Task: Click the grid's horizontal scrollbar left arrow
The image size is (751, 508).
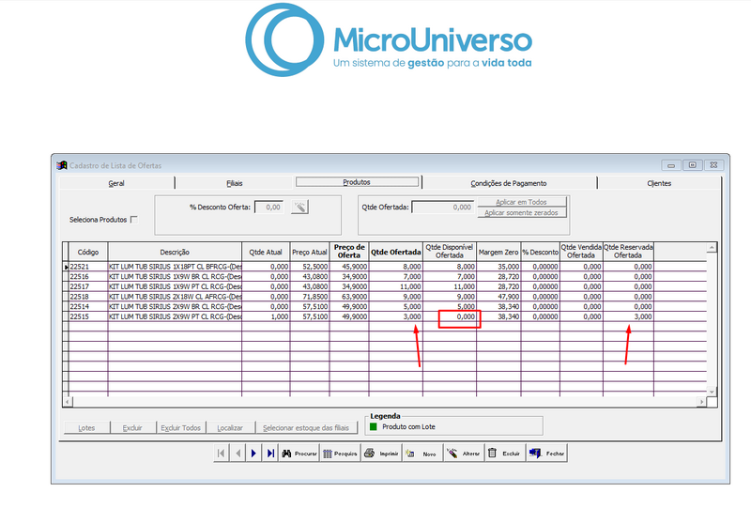Action: pos(68,402)
